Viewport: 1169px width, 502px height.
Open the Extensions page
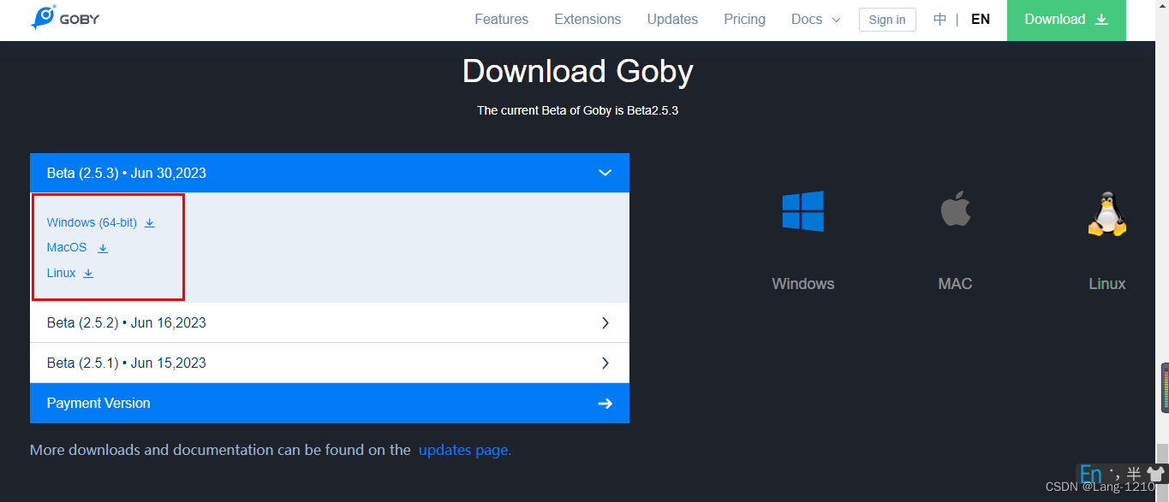pos(587,19)
